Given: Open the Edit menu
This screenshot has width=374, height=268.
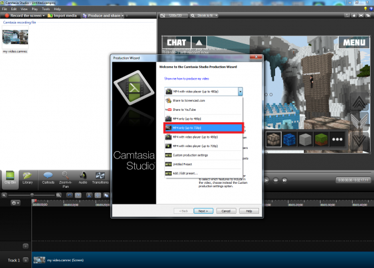Looking at the screenshot, I should click(x=14, y=9).
